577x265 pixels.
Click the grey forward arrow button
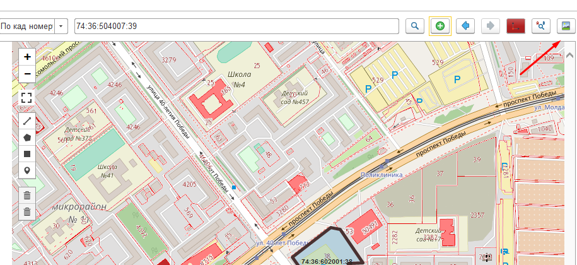pyautogui.click(x=490, y=26)
